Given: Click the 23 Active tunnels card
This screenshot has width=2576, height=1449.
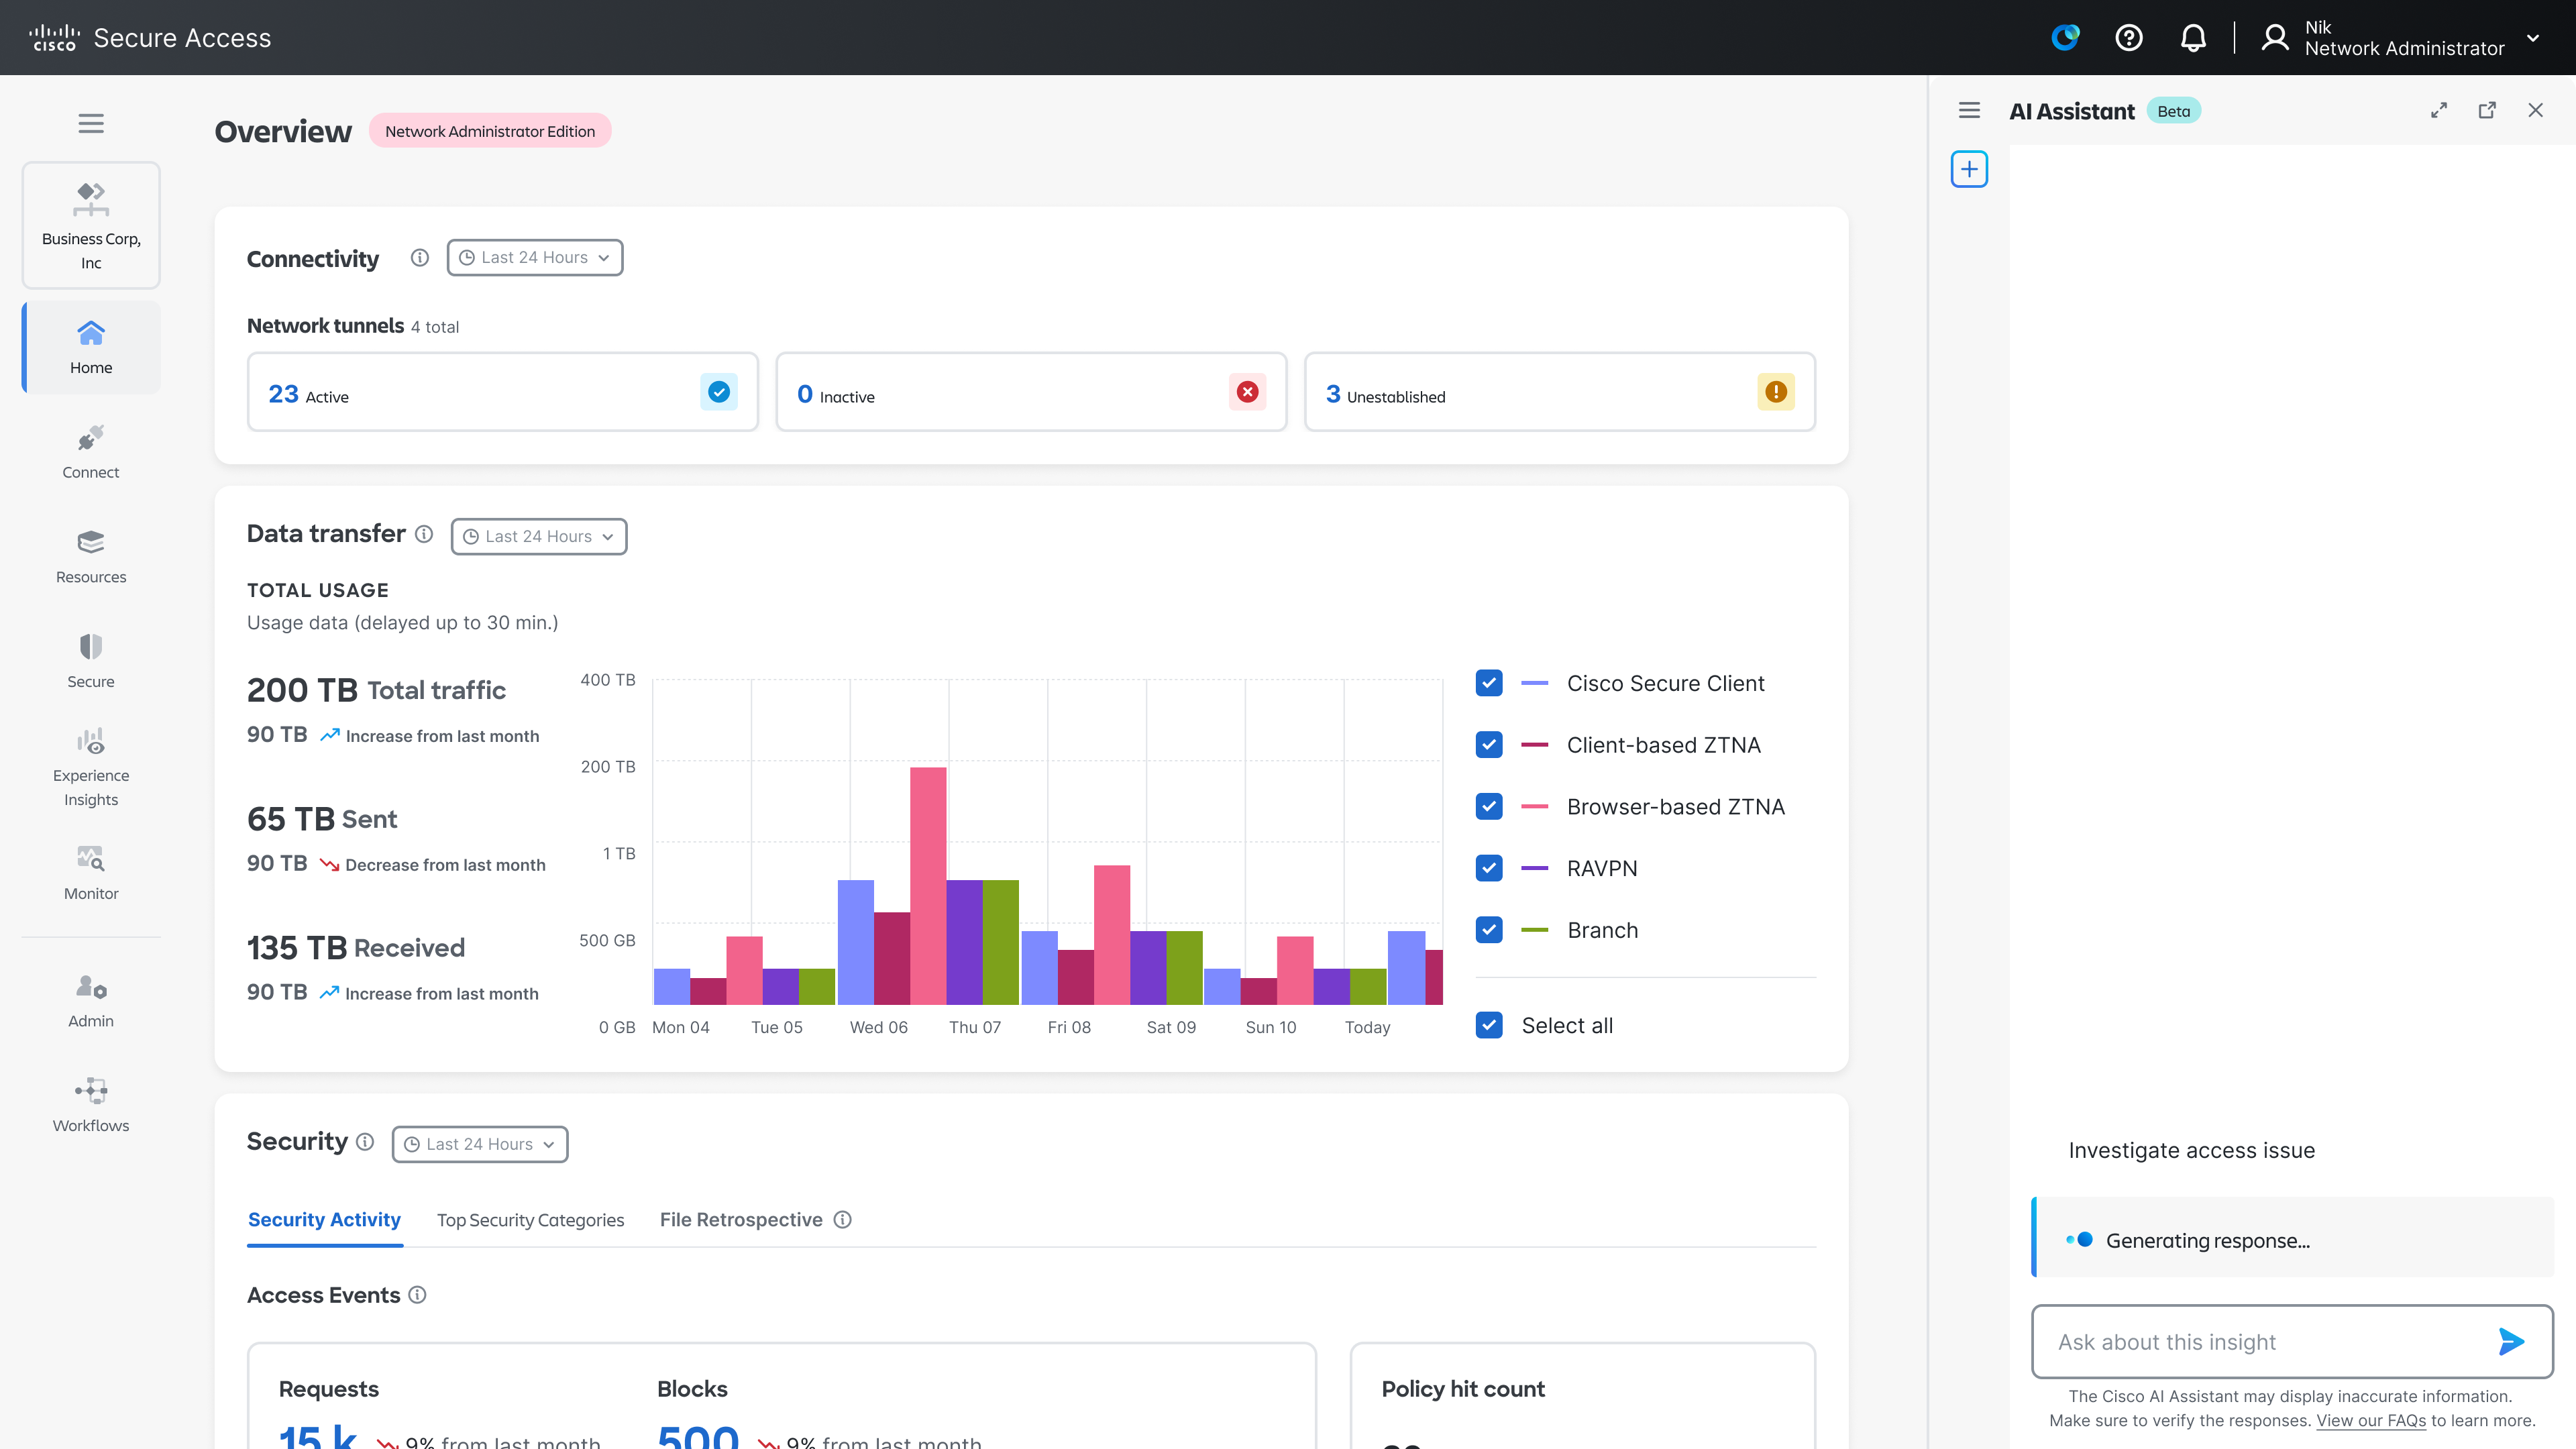Looking at the screenshot, I should (x=502, y=392).
